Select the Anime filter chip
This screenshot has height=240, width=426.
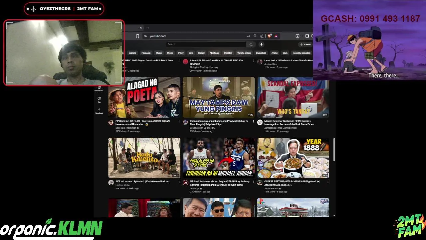pos(275,53)
